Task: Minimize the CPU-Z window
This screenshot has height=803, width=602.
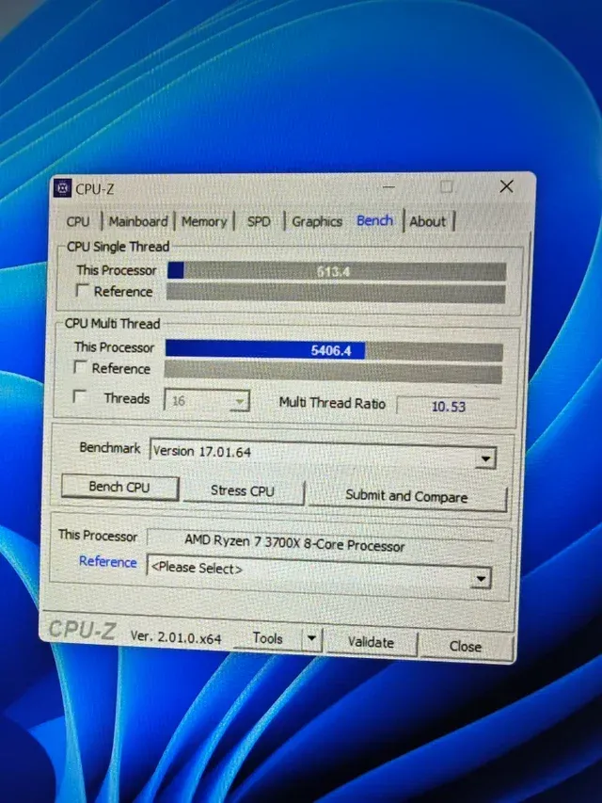Action: point(388,187)
